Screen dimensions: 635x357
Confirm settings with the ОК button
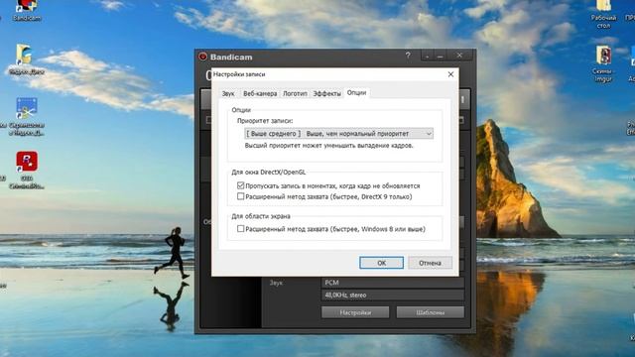coord(381,263)
